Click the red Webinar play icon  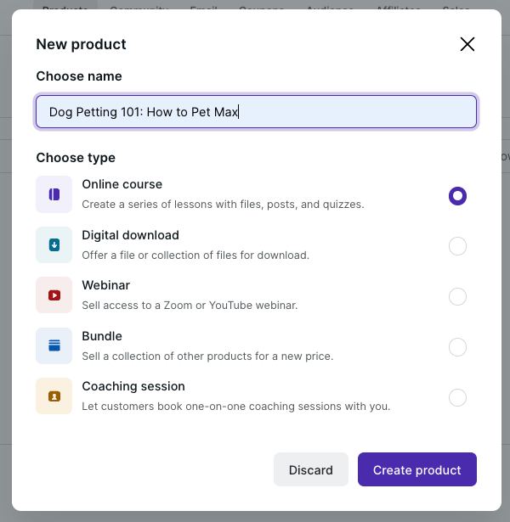pyautogui.click(x=54, y=295)
